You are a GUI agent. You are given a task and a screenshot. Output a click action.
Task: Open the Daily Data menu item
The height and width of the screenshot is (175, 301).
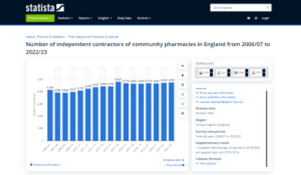coord(124,18)
